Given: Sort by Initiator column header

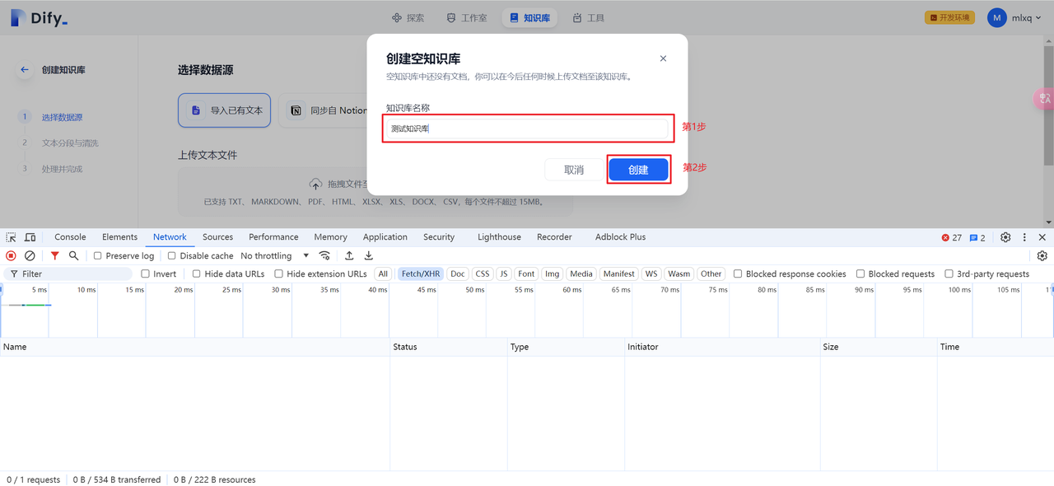Looking at the screenshot, I should pyautogui.click(x=722, y=347).
